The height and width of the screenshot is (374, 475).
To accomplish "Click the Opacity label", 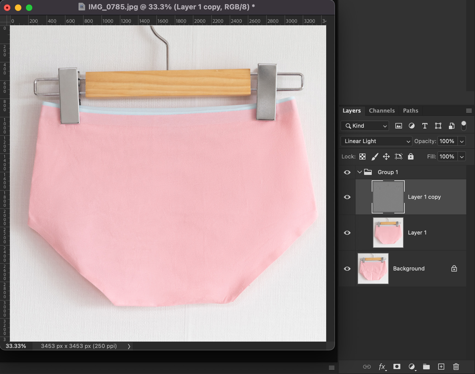I will point(425,141).
